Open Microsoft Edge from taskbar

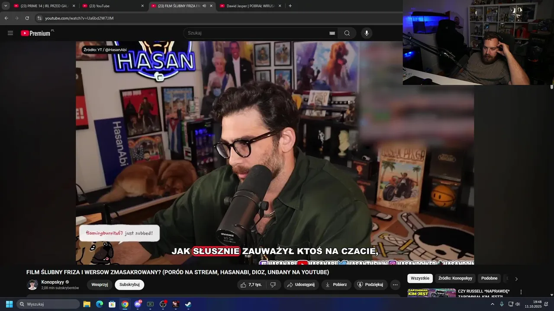[100, 304]
